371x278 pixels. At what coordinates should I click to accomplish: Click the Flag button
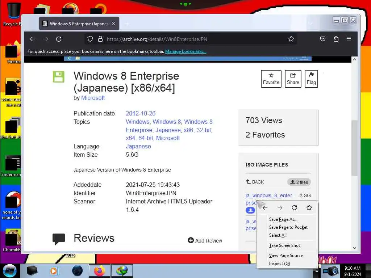311,79
